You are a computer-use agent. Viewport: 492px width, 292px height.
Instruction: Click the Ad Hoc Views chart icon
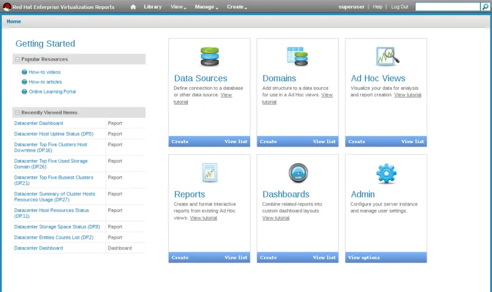click(x=388, y=57)
